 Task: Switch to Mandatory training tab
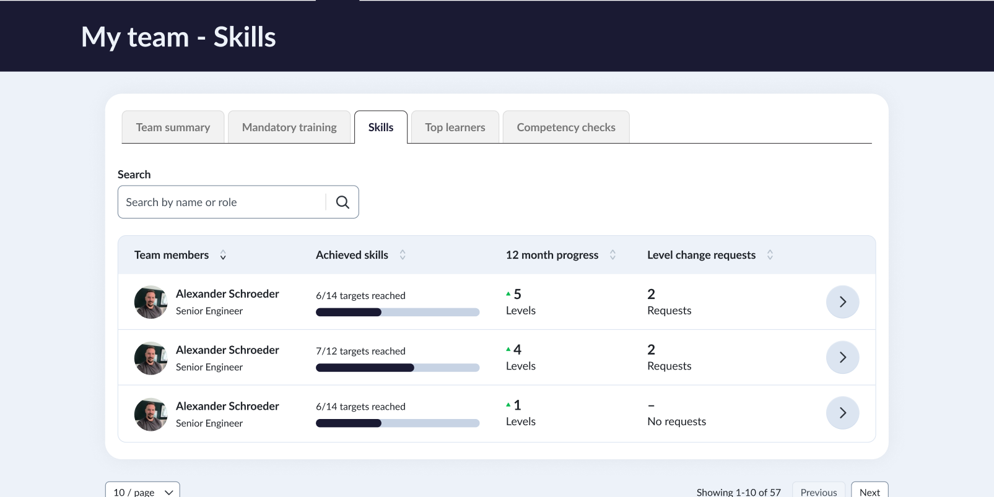pyautogui.click(x=289, y=127)
